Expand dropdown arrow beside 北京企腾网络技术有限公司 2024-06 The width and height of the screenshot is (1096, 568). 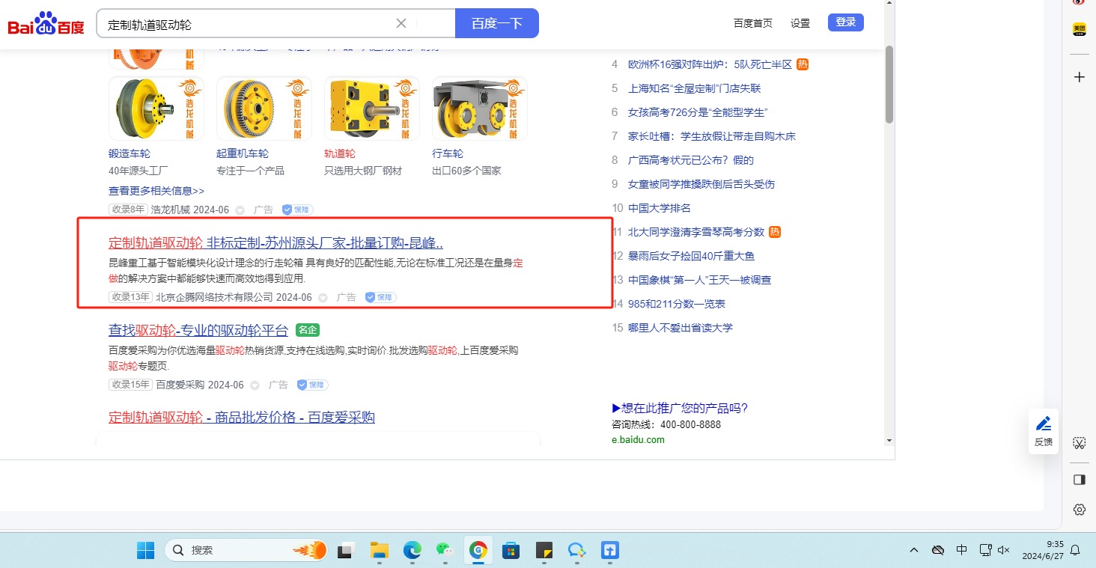tap(323, 298)
